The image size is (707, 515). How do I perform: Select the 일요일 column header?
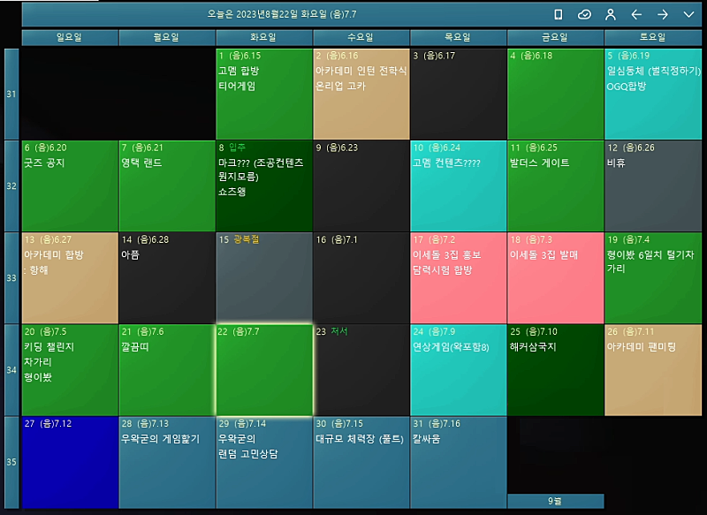pos(70,37)
